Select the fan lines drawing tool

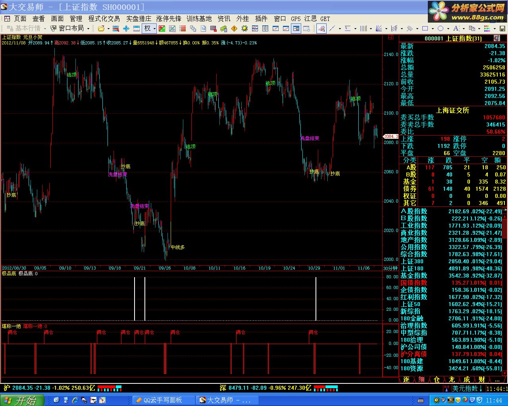click(x=379, y=29)
